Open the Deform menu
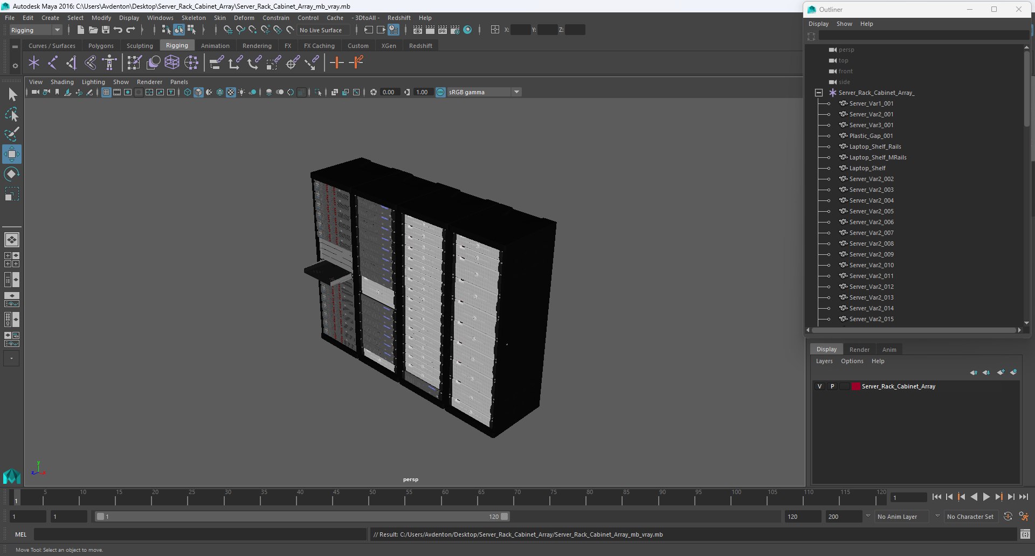 tap(244, 18)
